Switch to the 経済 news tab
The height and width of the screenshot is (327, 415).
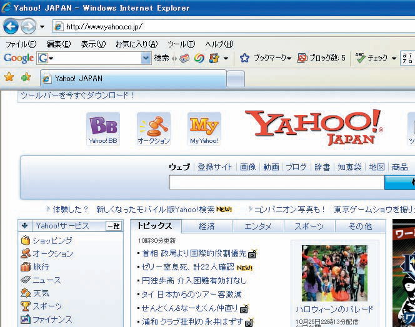(207, 227)
